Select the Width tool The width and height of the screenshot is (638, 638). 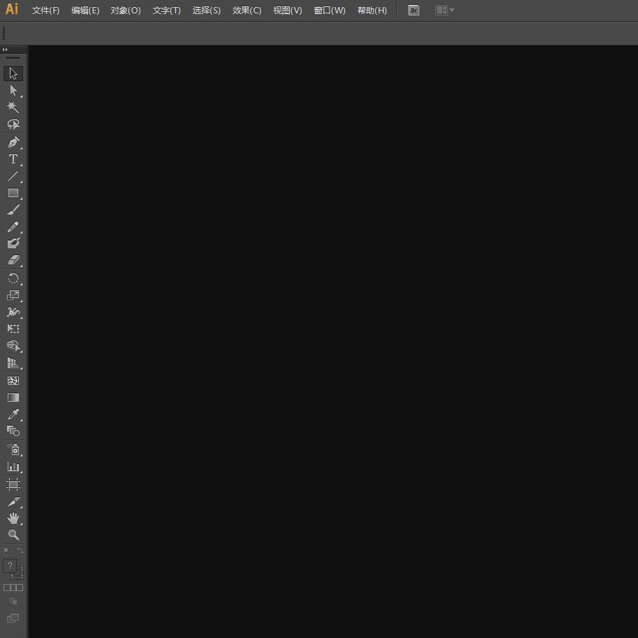[x=13, y=312]
